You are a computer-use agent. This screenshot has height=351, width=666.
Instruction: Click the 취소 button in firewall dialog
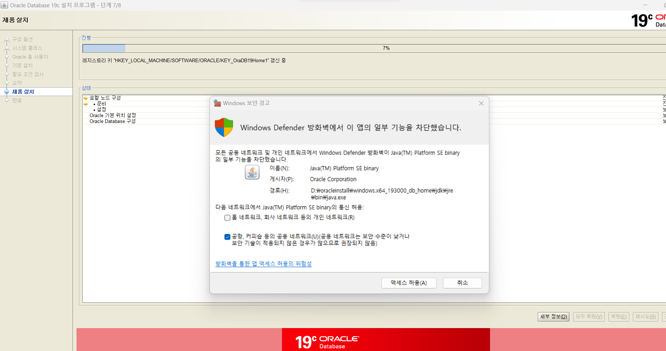coord(462,283)
